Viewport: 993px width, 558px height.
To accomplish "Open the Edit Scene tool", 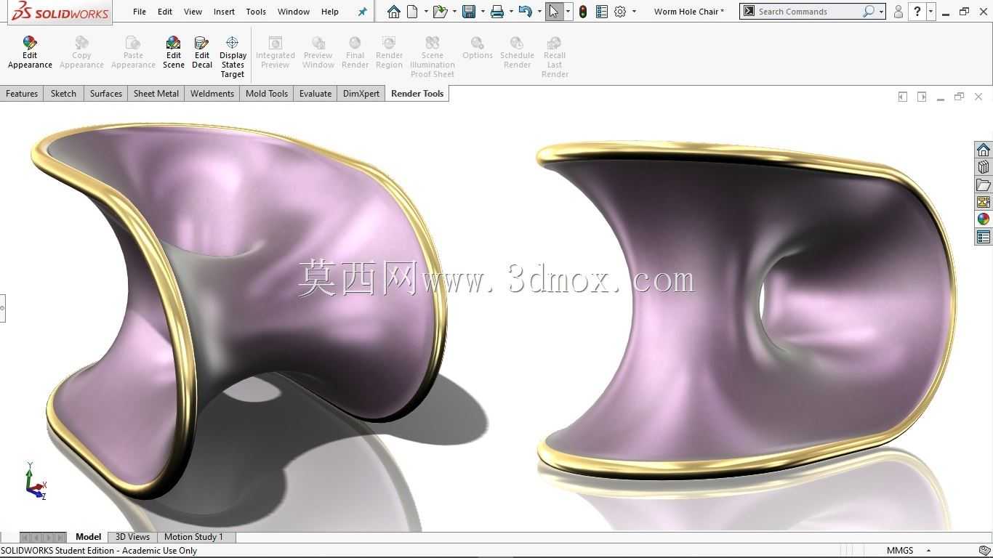I will tap(173, 53).
